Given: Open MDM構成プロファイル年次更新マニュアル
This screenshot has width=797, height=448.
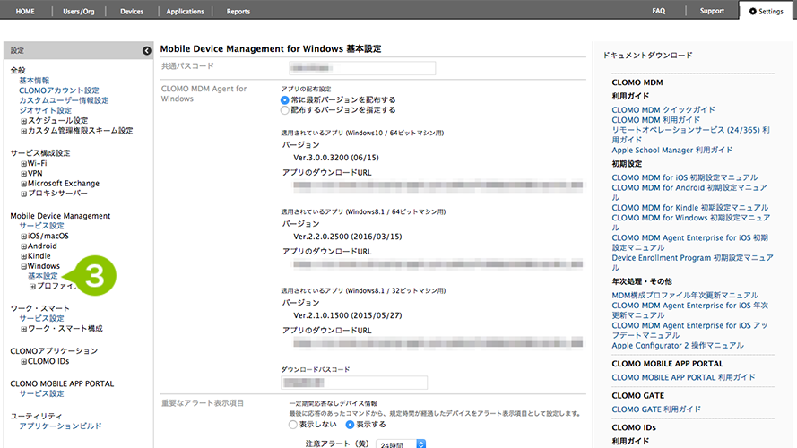Looking at the screenshot, I should [685, 295].
